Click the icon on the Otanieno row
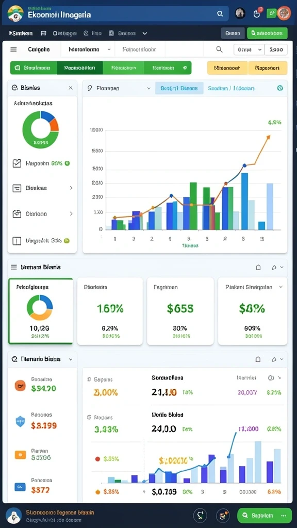Viewport: 297px width, 528px height. click(17, 213)
